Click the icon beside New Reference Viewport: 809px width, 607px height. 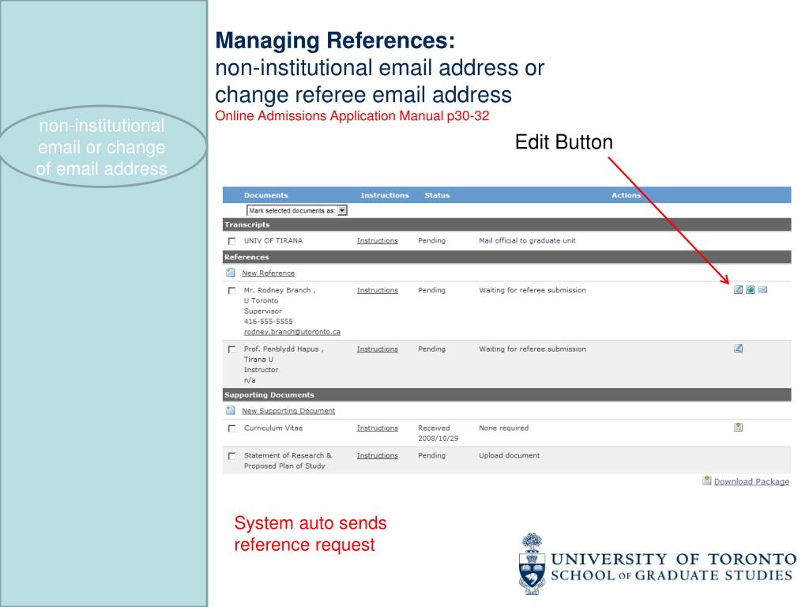[231, 273]
